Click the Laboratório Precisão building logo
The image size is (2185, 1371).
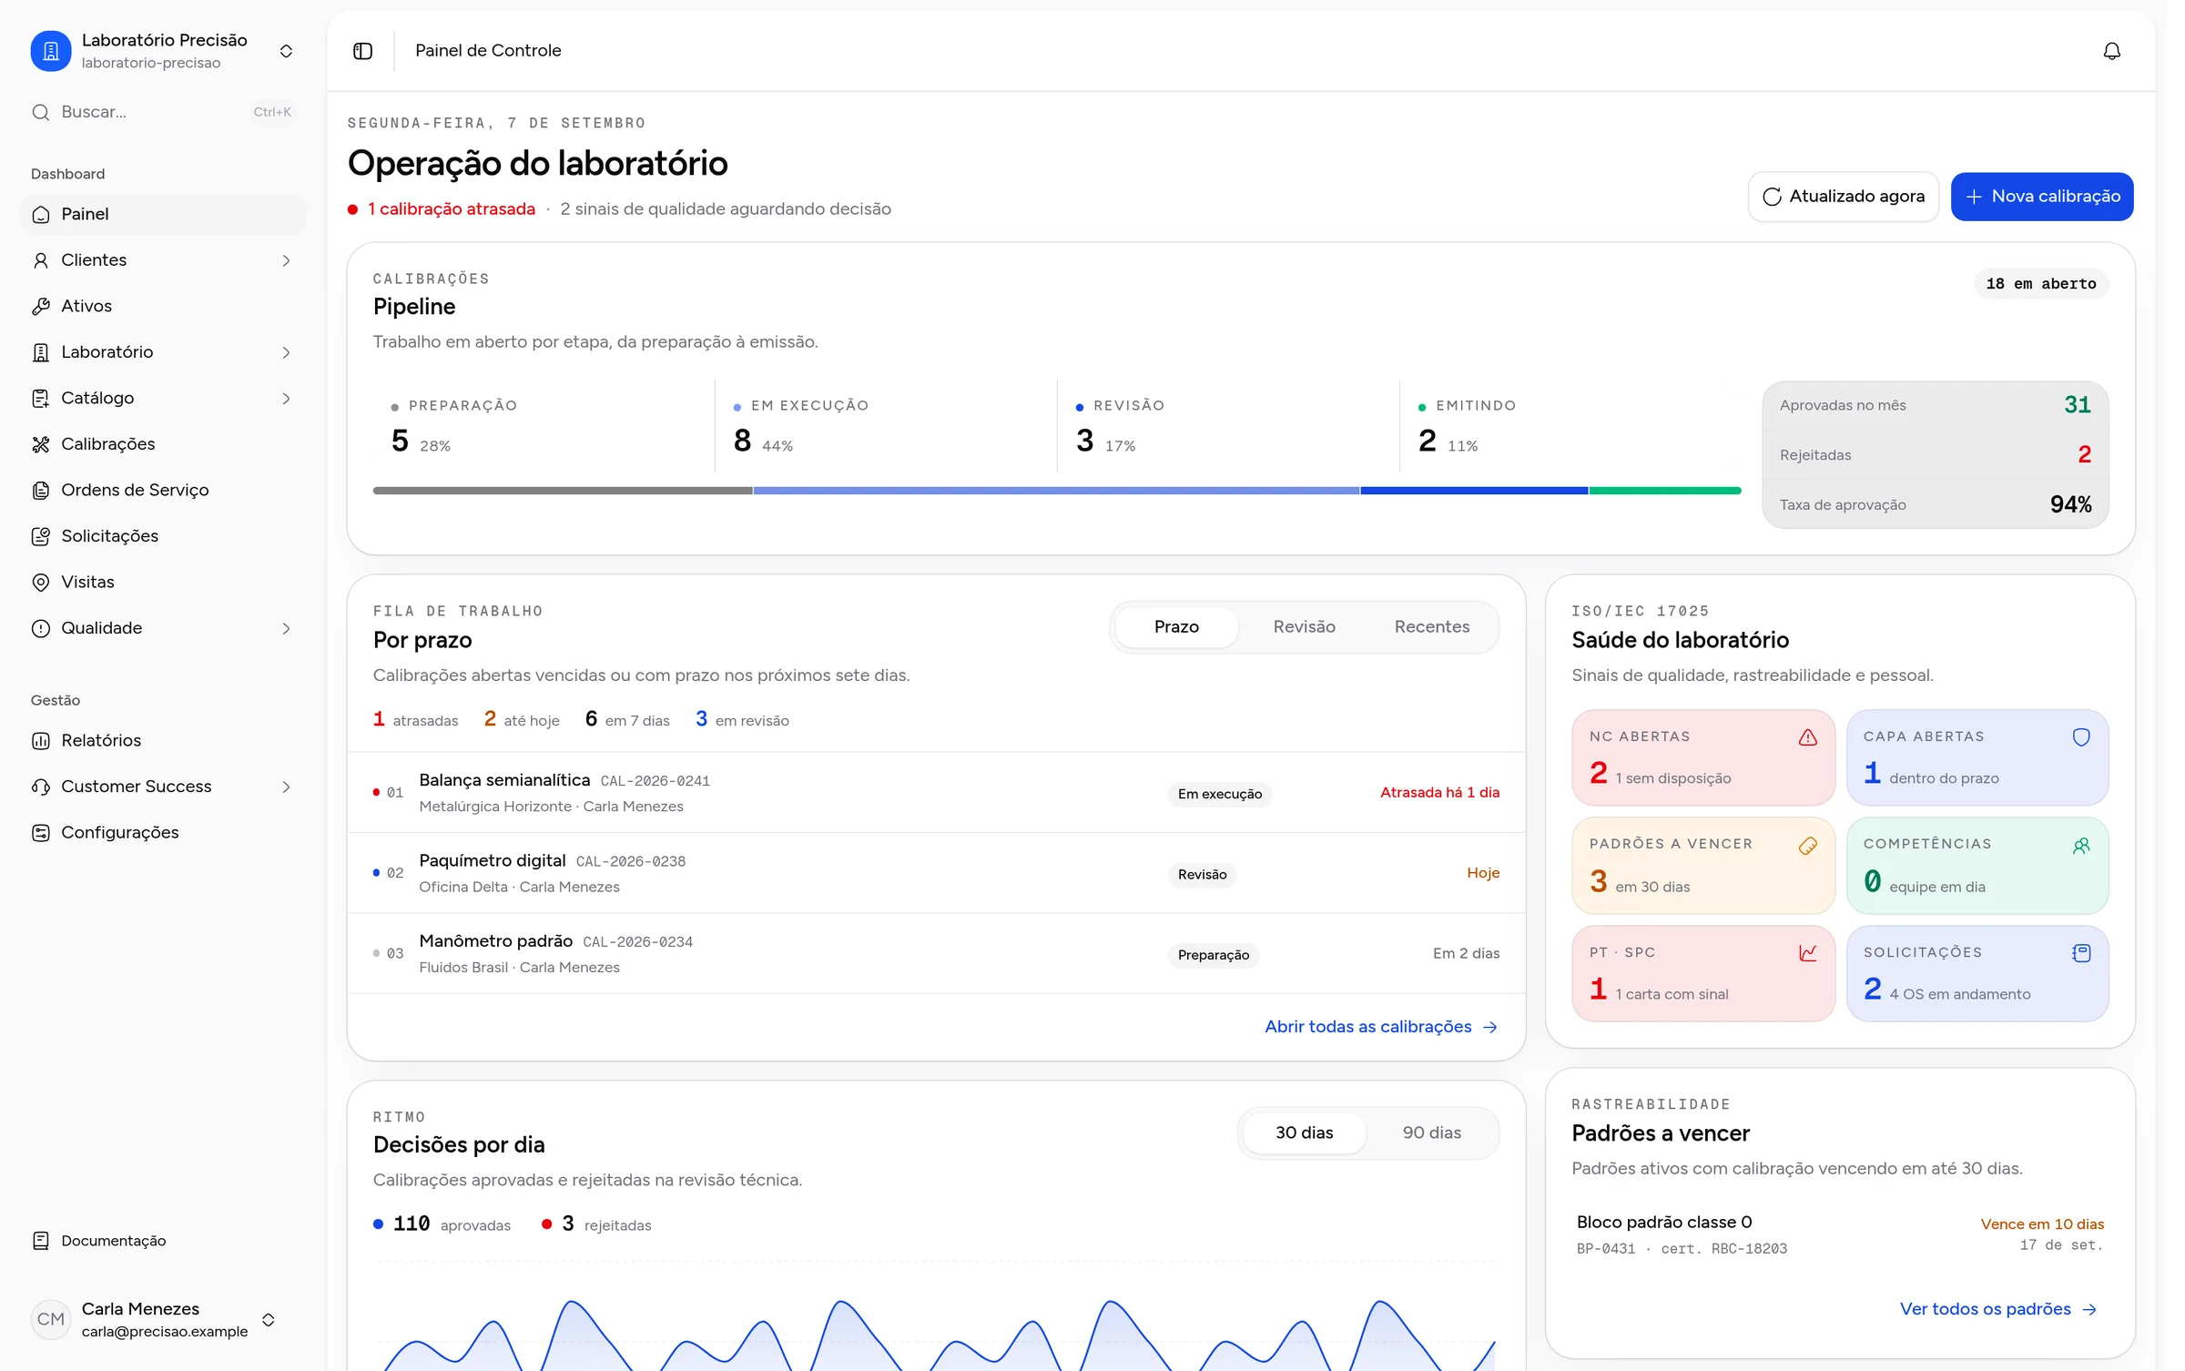click(x=51, y=51)
